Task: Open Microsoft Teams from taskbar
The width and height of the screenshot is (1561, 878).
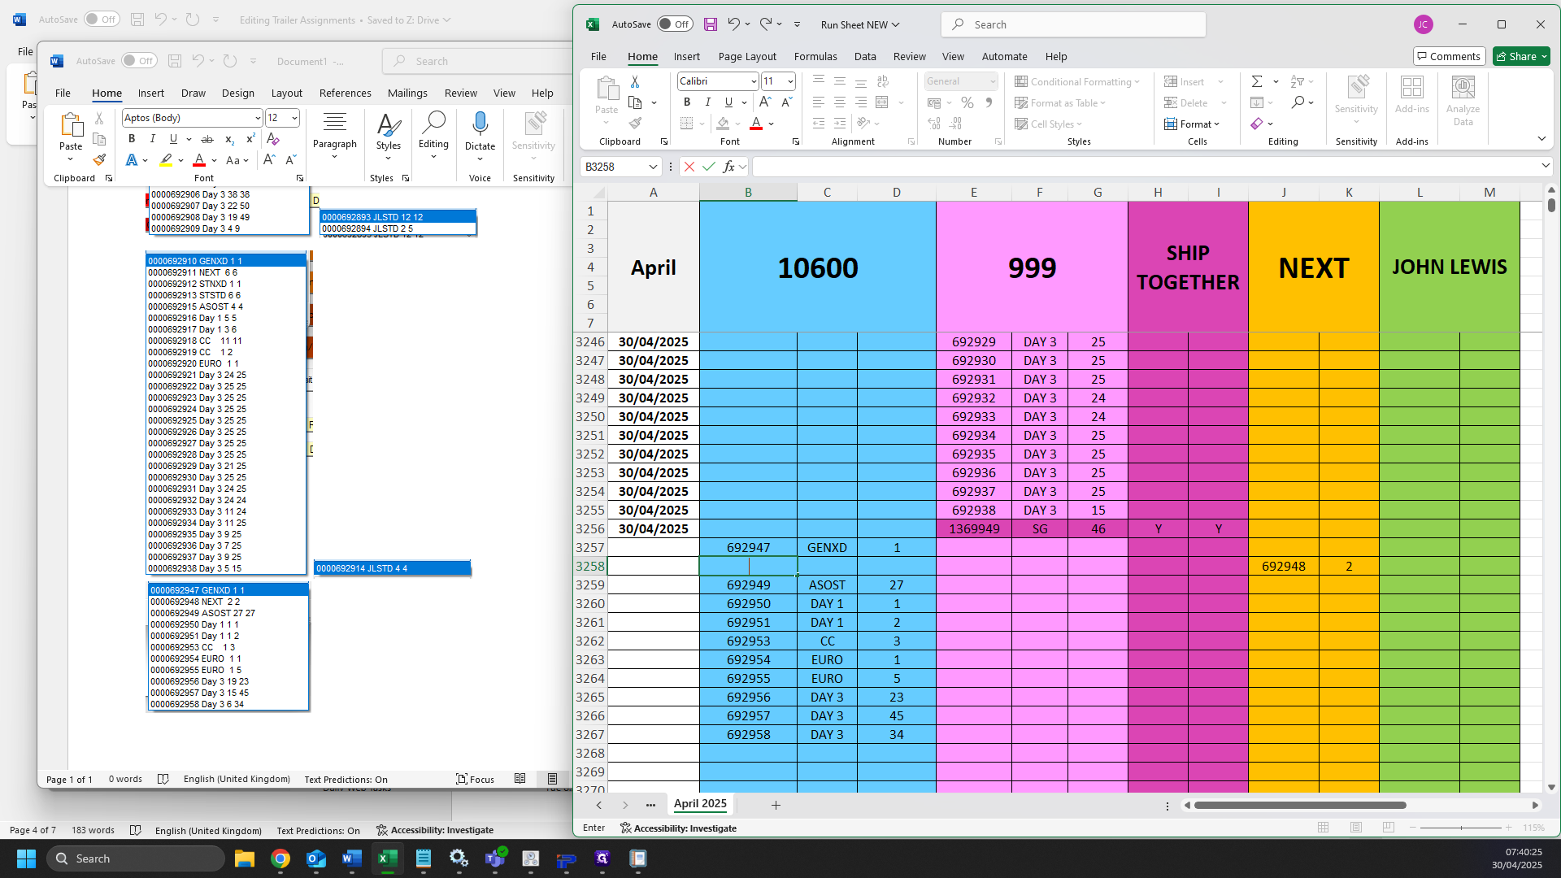Action: click(x=495, y=858)
